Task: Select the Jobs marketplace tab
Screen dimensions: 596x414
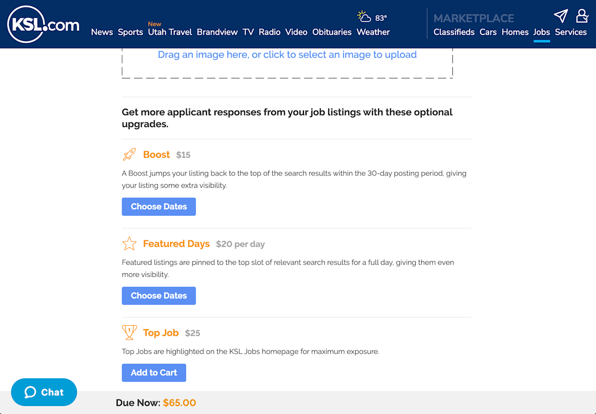Action: pyautogui.click(x=541, y=32)
